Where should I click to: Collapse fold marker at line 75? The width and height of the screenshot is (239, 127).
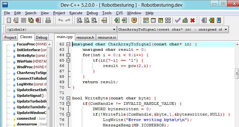pyautogui.click(x=68, y=114)
